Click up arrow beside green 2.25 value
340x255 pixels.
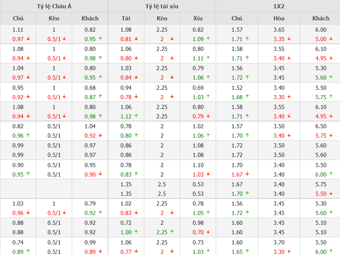[172, 232]
